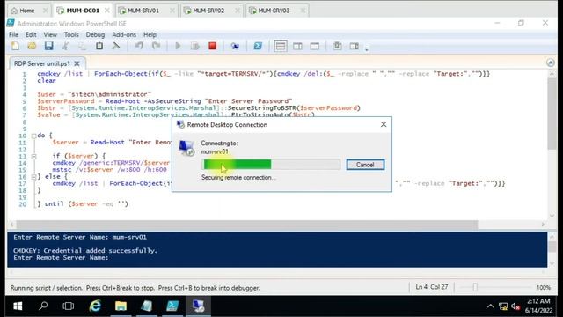Screen dimensions: 563x317
Task: Show script pane on top layout icon
Action: click(281, 46)
